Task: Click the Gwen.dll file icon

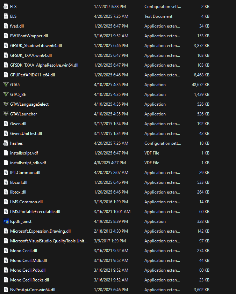Action: [6, 124]
